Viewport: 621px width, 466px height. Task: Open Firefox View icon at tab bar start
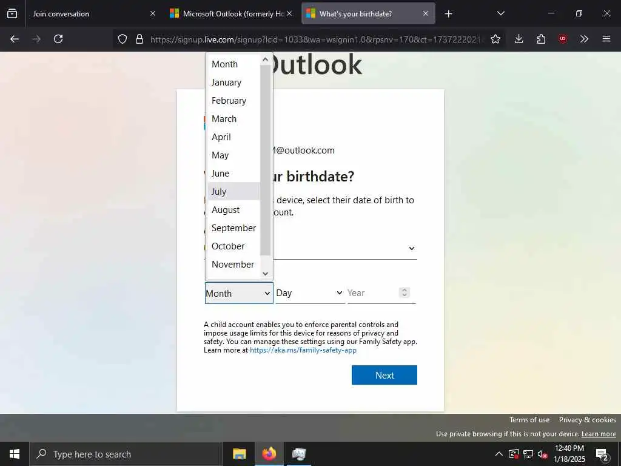12,13
